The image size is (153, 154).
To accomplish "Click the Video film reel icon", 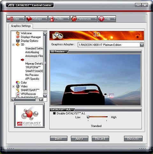I will click(18, 86).
